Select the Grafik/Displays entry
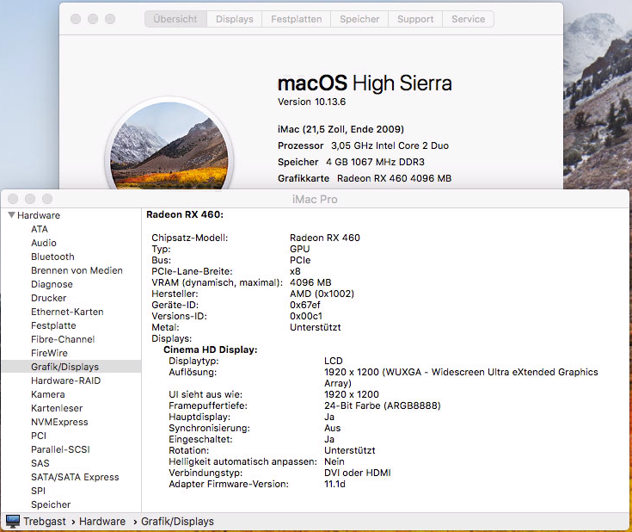Image resolution: width=632 pixels, height=532 pixels. (71, 367)
